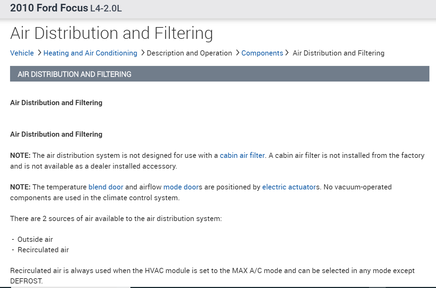
Task: Click the gray AIR DISTRIBUTION AND FILTERING header bar
Action: [220, 74]
